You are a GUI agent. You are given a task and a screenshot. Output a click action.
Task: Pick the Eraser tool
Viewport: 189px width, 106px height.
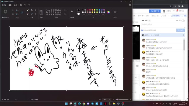[x=28, y=14]
